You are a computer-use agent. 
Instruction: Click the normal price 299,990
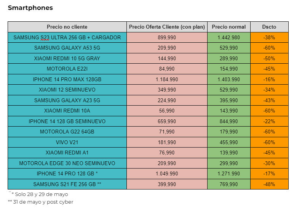point(228,163)
